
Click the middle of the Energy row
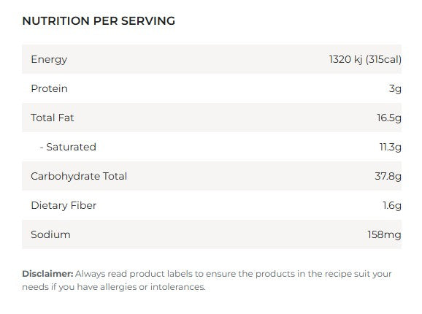pyautogui.click(x=212, y=59)
